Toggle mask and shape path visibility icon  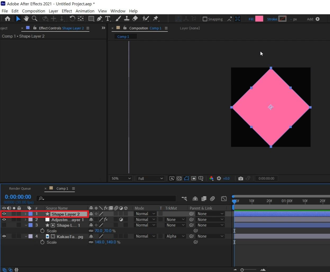click(x=186, y=178)
